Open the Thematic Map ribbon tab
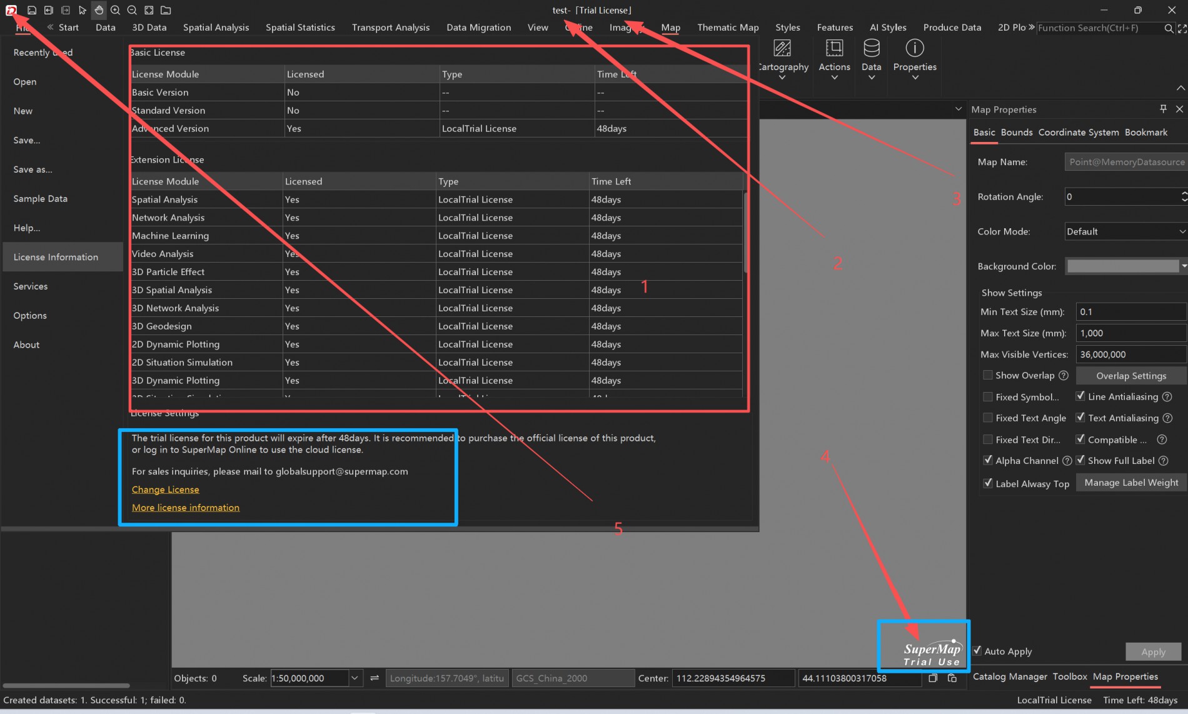Screen dimensions: 1188x714 pos(728,28)
